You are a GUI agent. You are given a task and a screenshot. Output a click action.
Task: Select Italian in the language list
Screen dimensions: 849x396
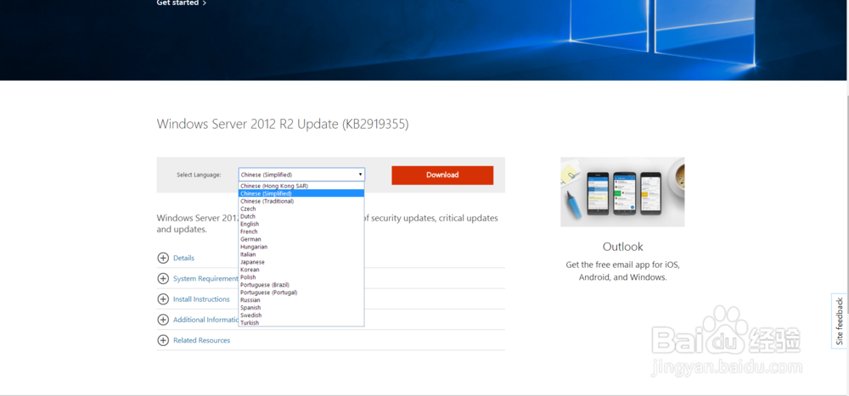(x=301, y=254)
